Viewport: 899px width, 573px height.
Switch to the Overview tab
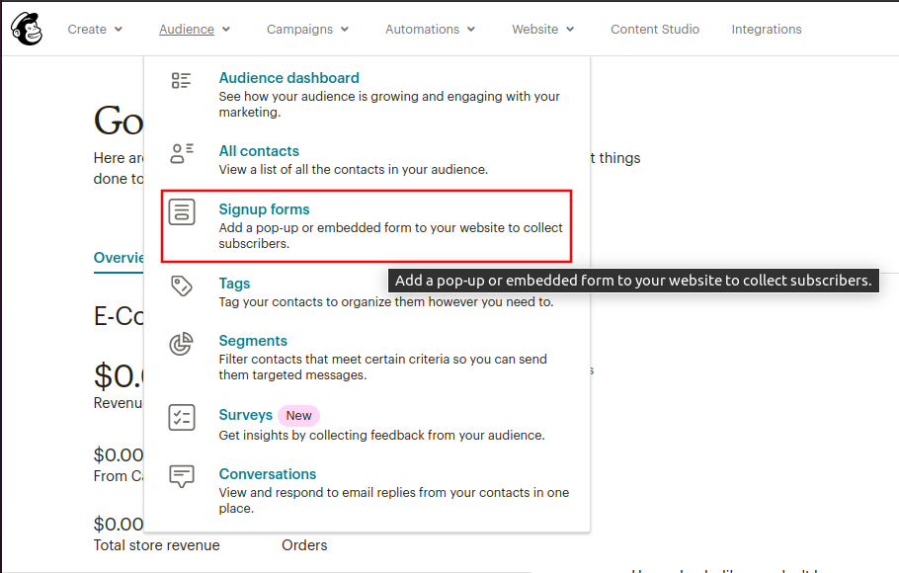[x=119, y=258]
